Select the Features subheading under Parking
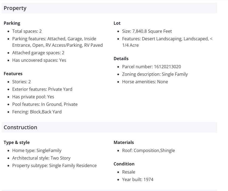This screenshot has height=191, width=228. point(13,74)
